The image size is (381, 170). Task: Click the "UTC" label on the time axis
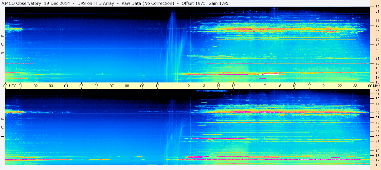coord(13,86)
